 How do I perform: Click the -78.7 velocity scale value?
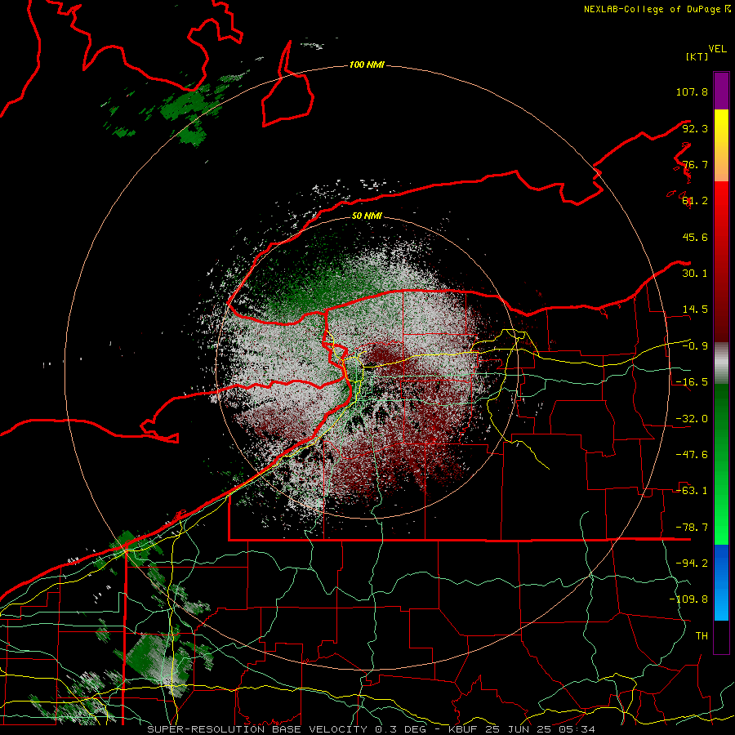[x=692, y=528]
